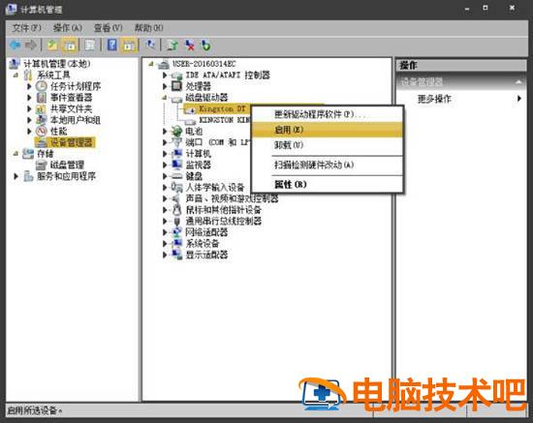
Task: Click the 显示适配器 device icon
Action: pos(176,255)
